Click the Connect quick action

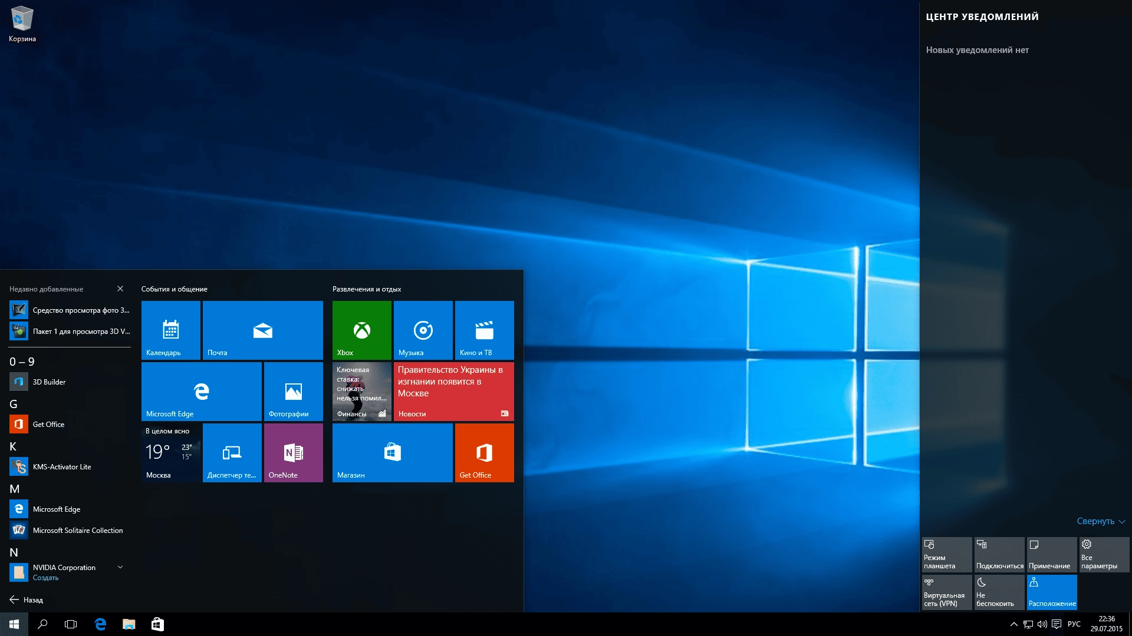tap(999, 555)
